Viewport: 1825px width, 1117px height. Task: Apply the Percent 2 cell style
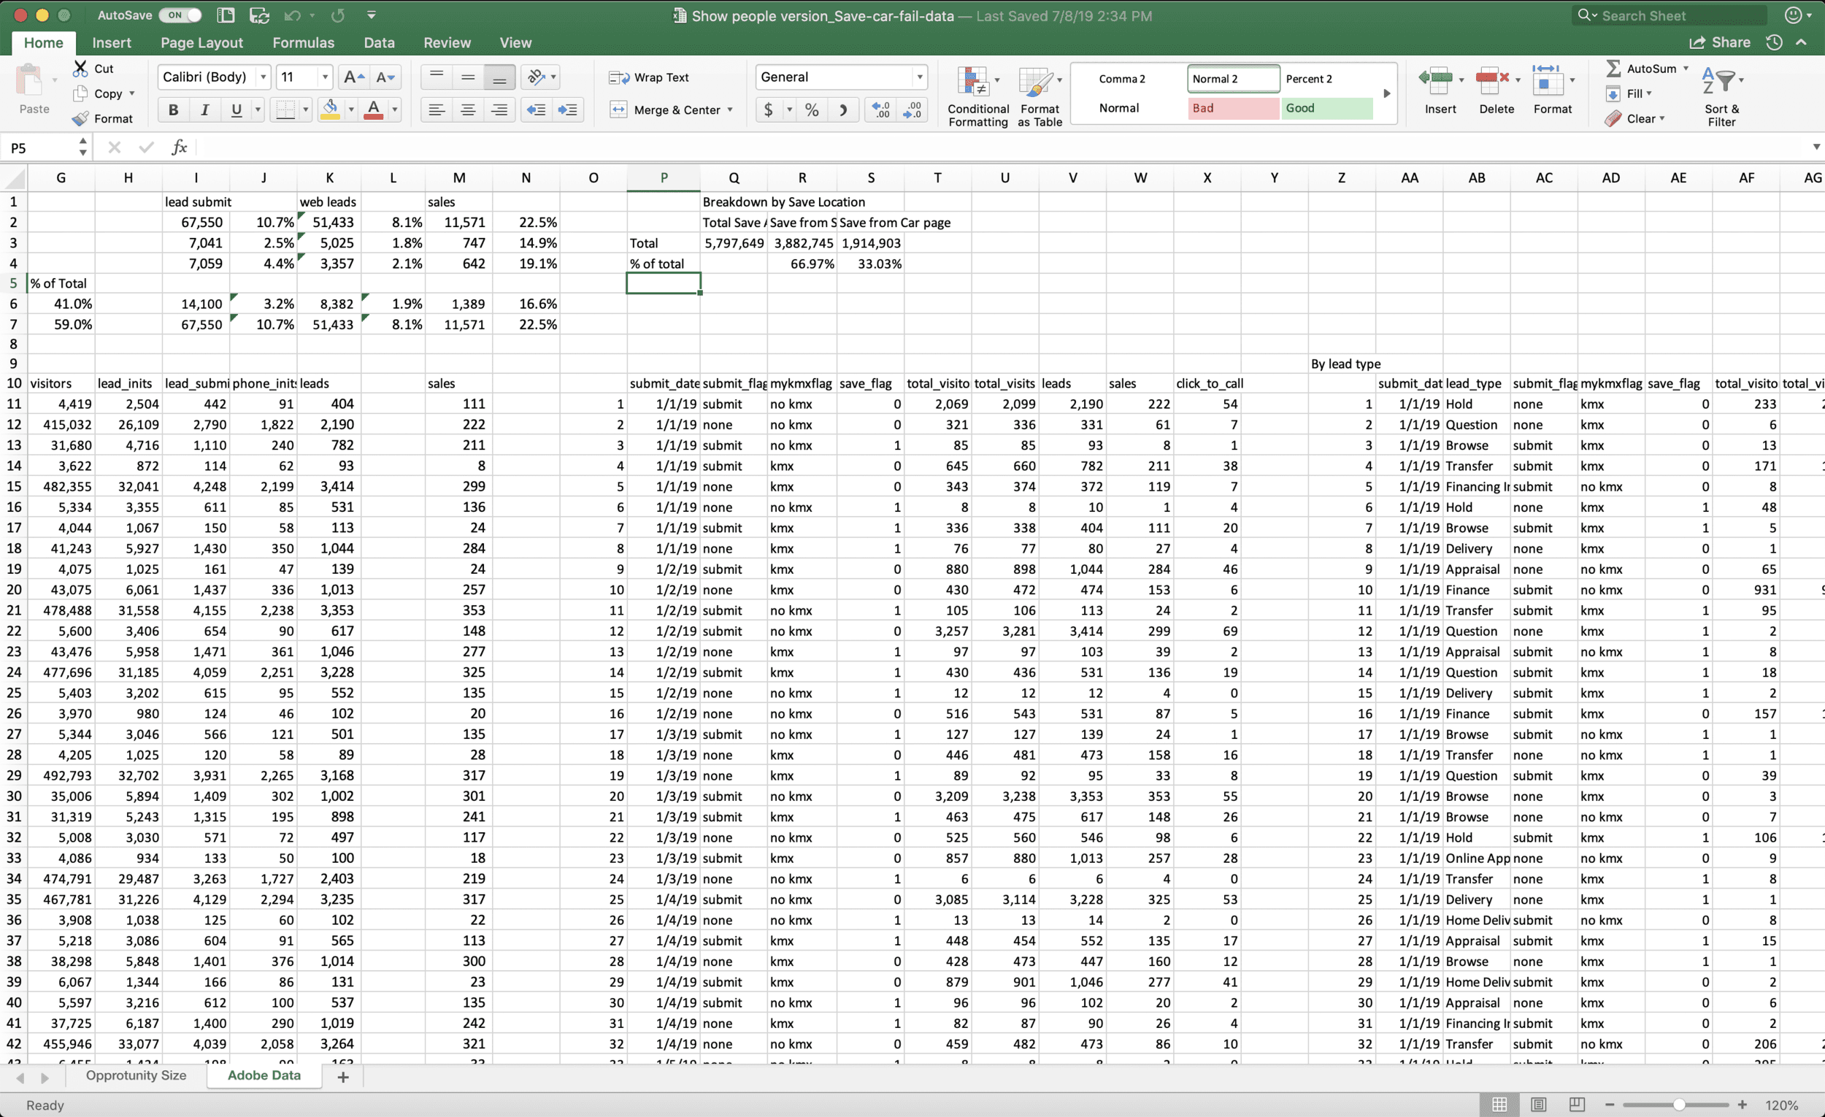[1326, 79]
